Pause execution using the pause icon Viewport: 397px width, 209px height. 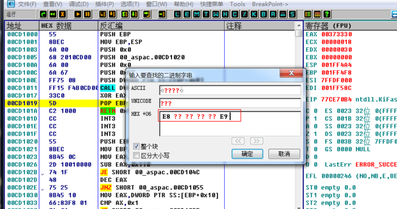pyautogui.click(x=88, y=14)
